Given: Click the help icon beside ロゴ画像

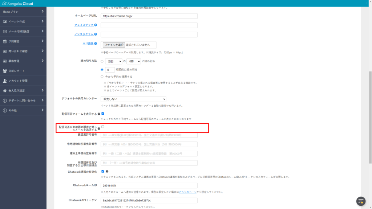Looking at the screenshot, I should pos(96,44).
